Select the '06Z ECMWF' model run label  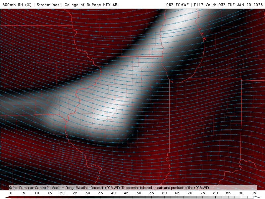pyautogui.click(x=177, y=5)
